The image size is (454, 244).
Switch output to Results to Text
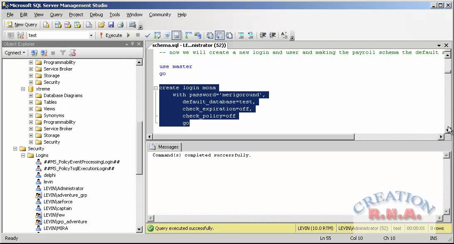pyautogui.click(x=210, y=35)
